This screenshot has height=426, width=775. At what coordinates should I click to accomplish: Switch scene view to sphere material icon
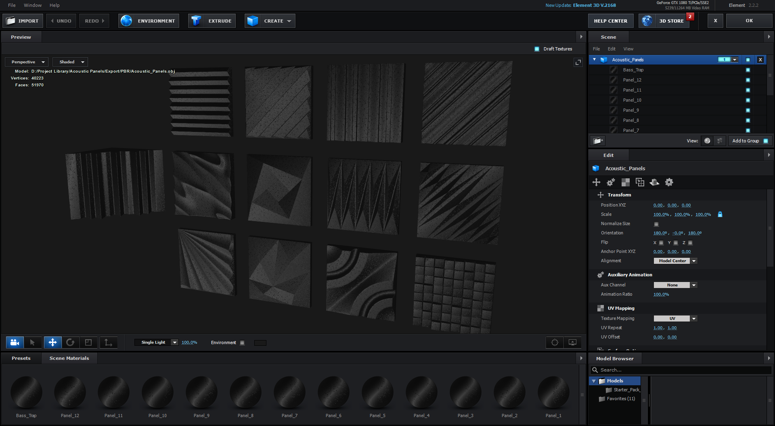pyautogui.click(x=707, y=141)
